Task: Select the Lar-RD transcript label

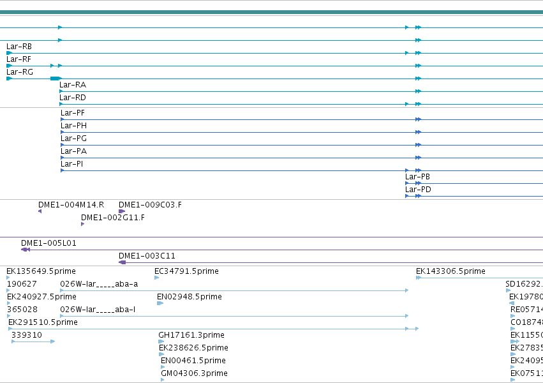Action: [72, 98]
